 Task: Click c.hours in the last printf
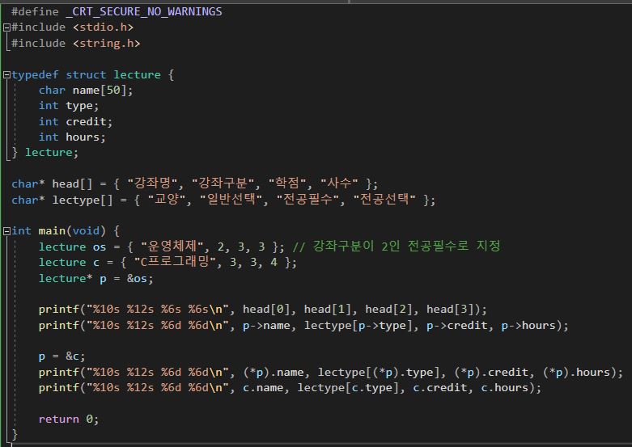click(505, 388)
